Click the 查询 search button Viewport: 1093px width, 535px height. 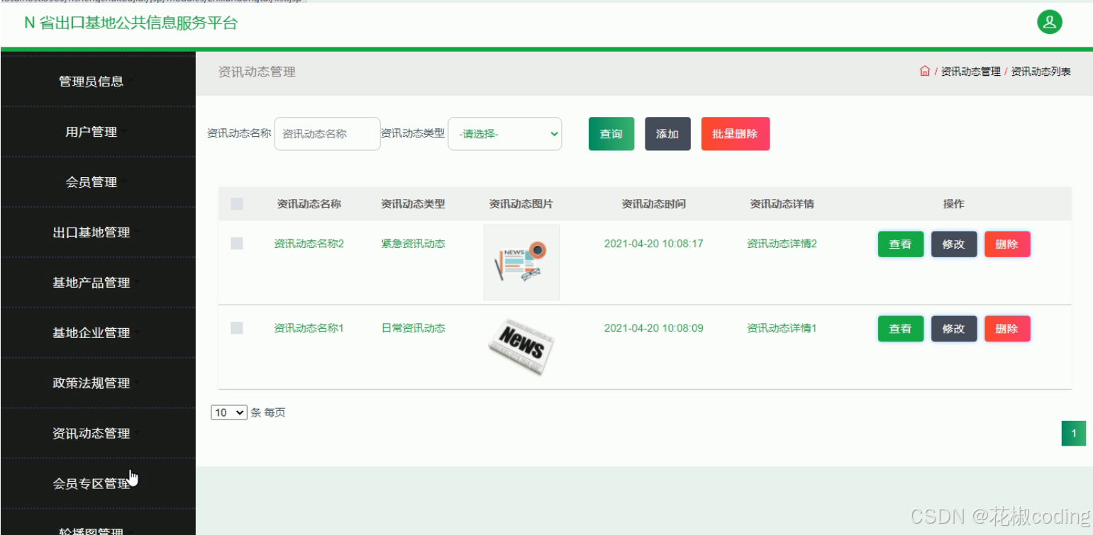[611, 133]
